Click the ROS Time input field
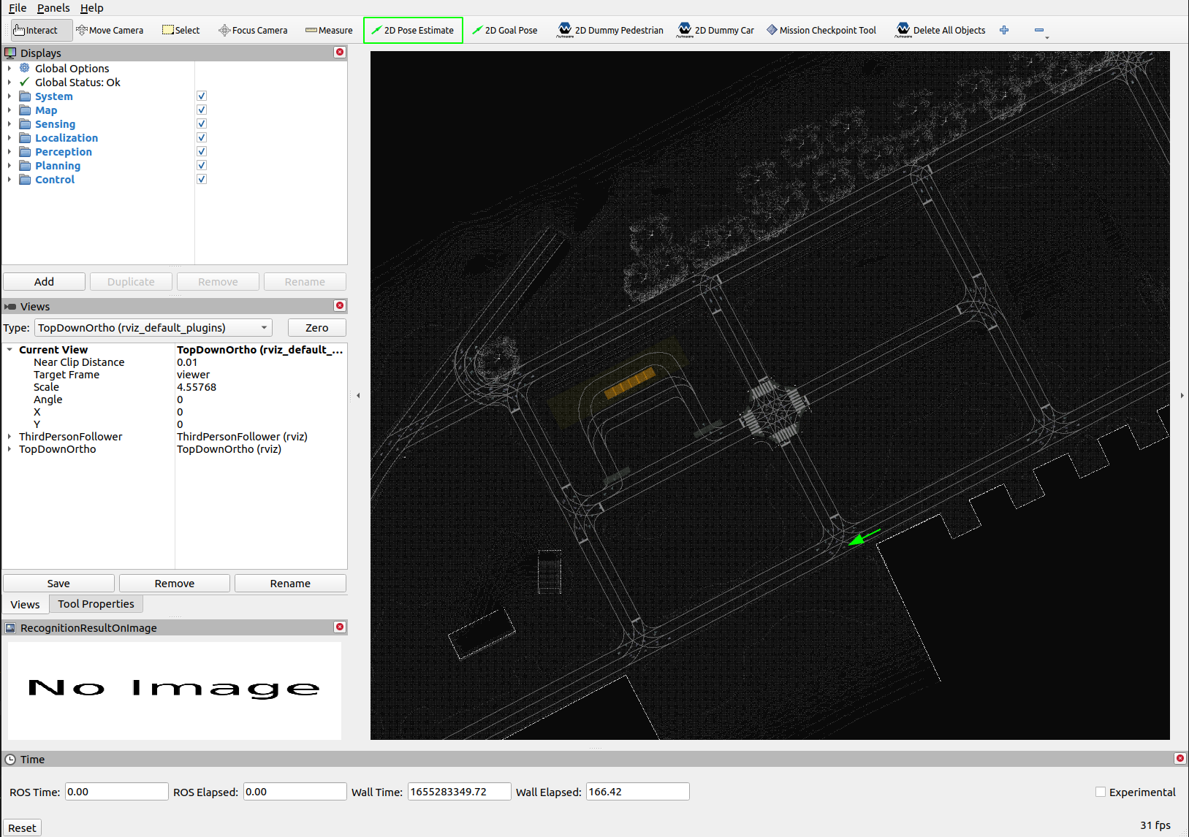This screenshot has width=1189, height=837. point(116,791)
